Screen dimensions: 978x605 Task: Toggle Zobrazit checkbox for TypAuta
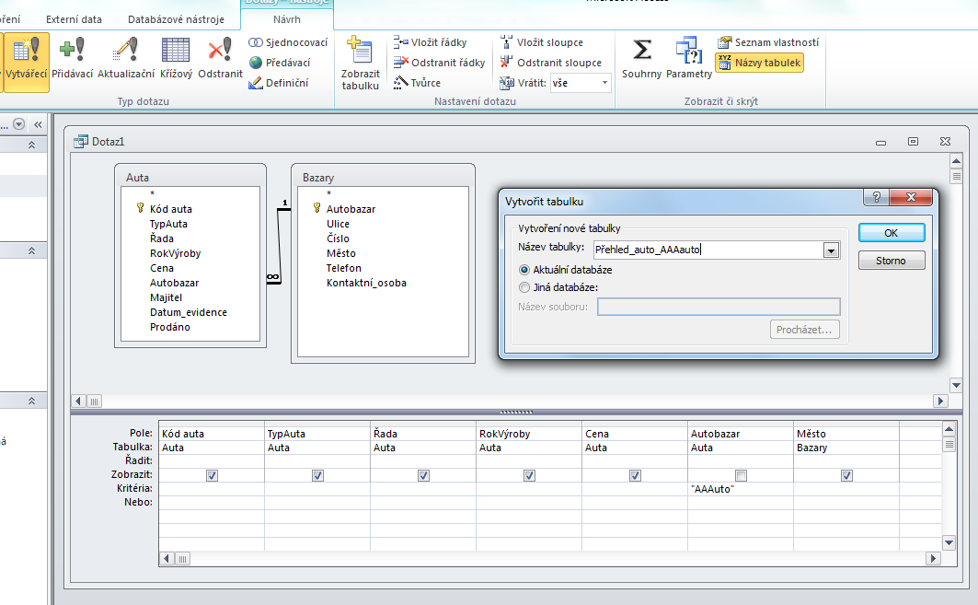pos(317,476)
